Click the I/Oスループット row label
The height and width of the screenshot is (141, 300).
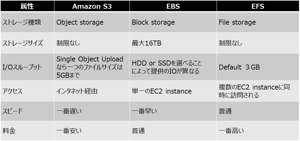[27, 67]
